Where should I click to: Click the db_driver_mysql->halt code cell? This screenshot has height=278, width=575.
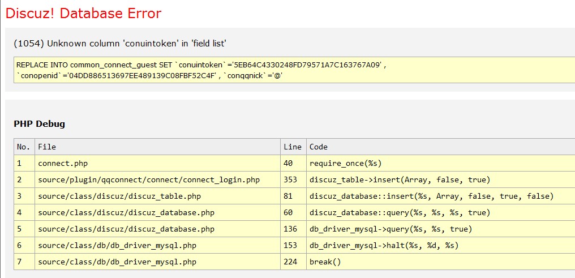[384, 245]
